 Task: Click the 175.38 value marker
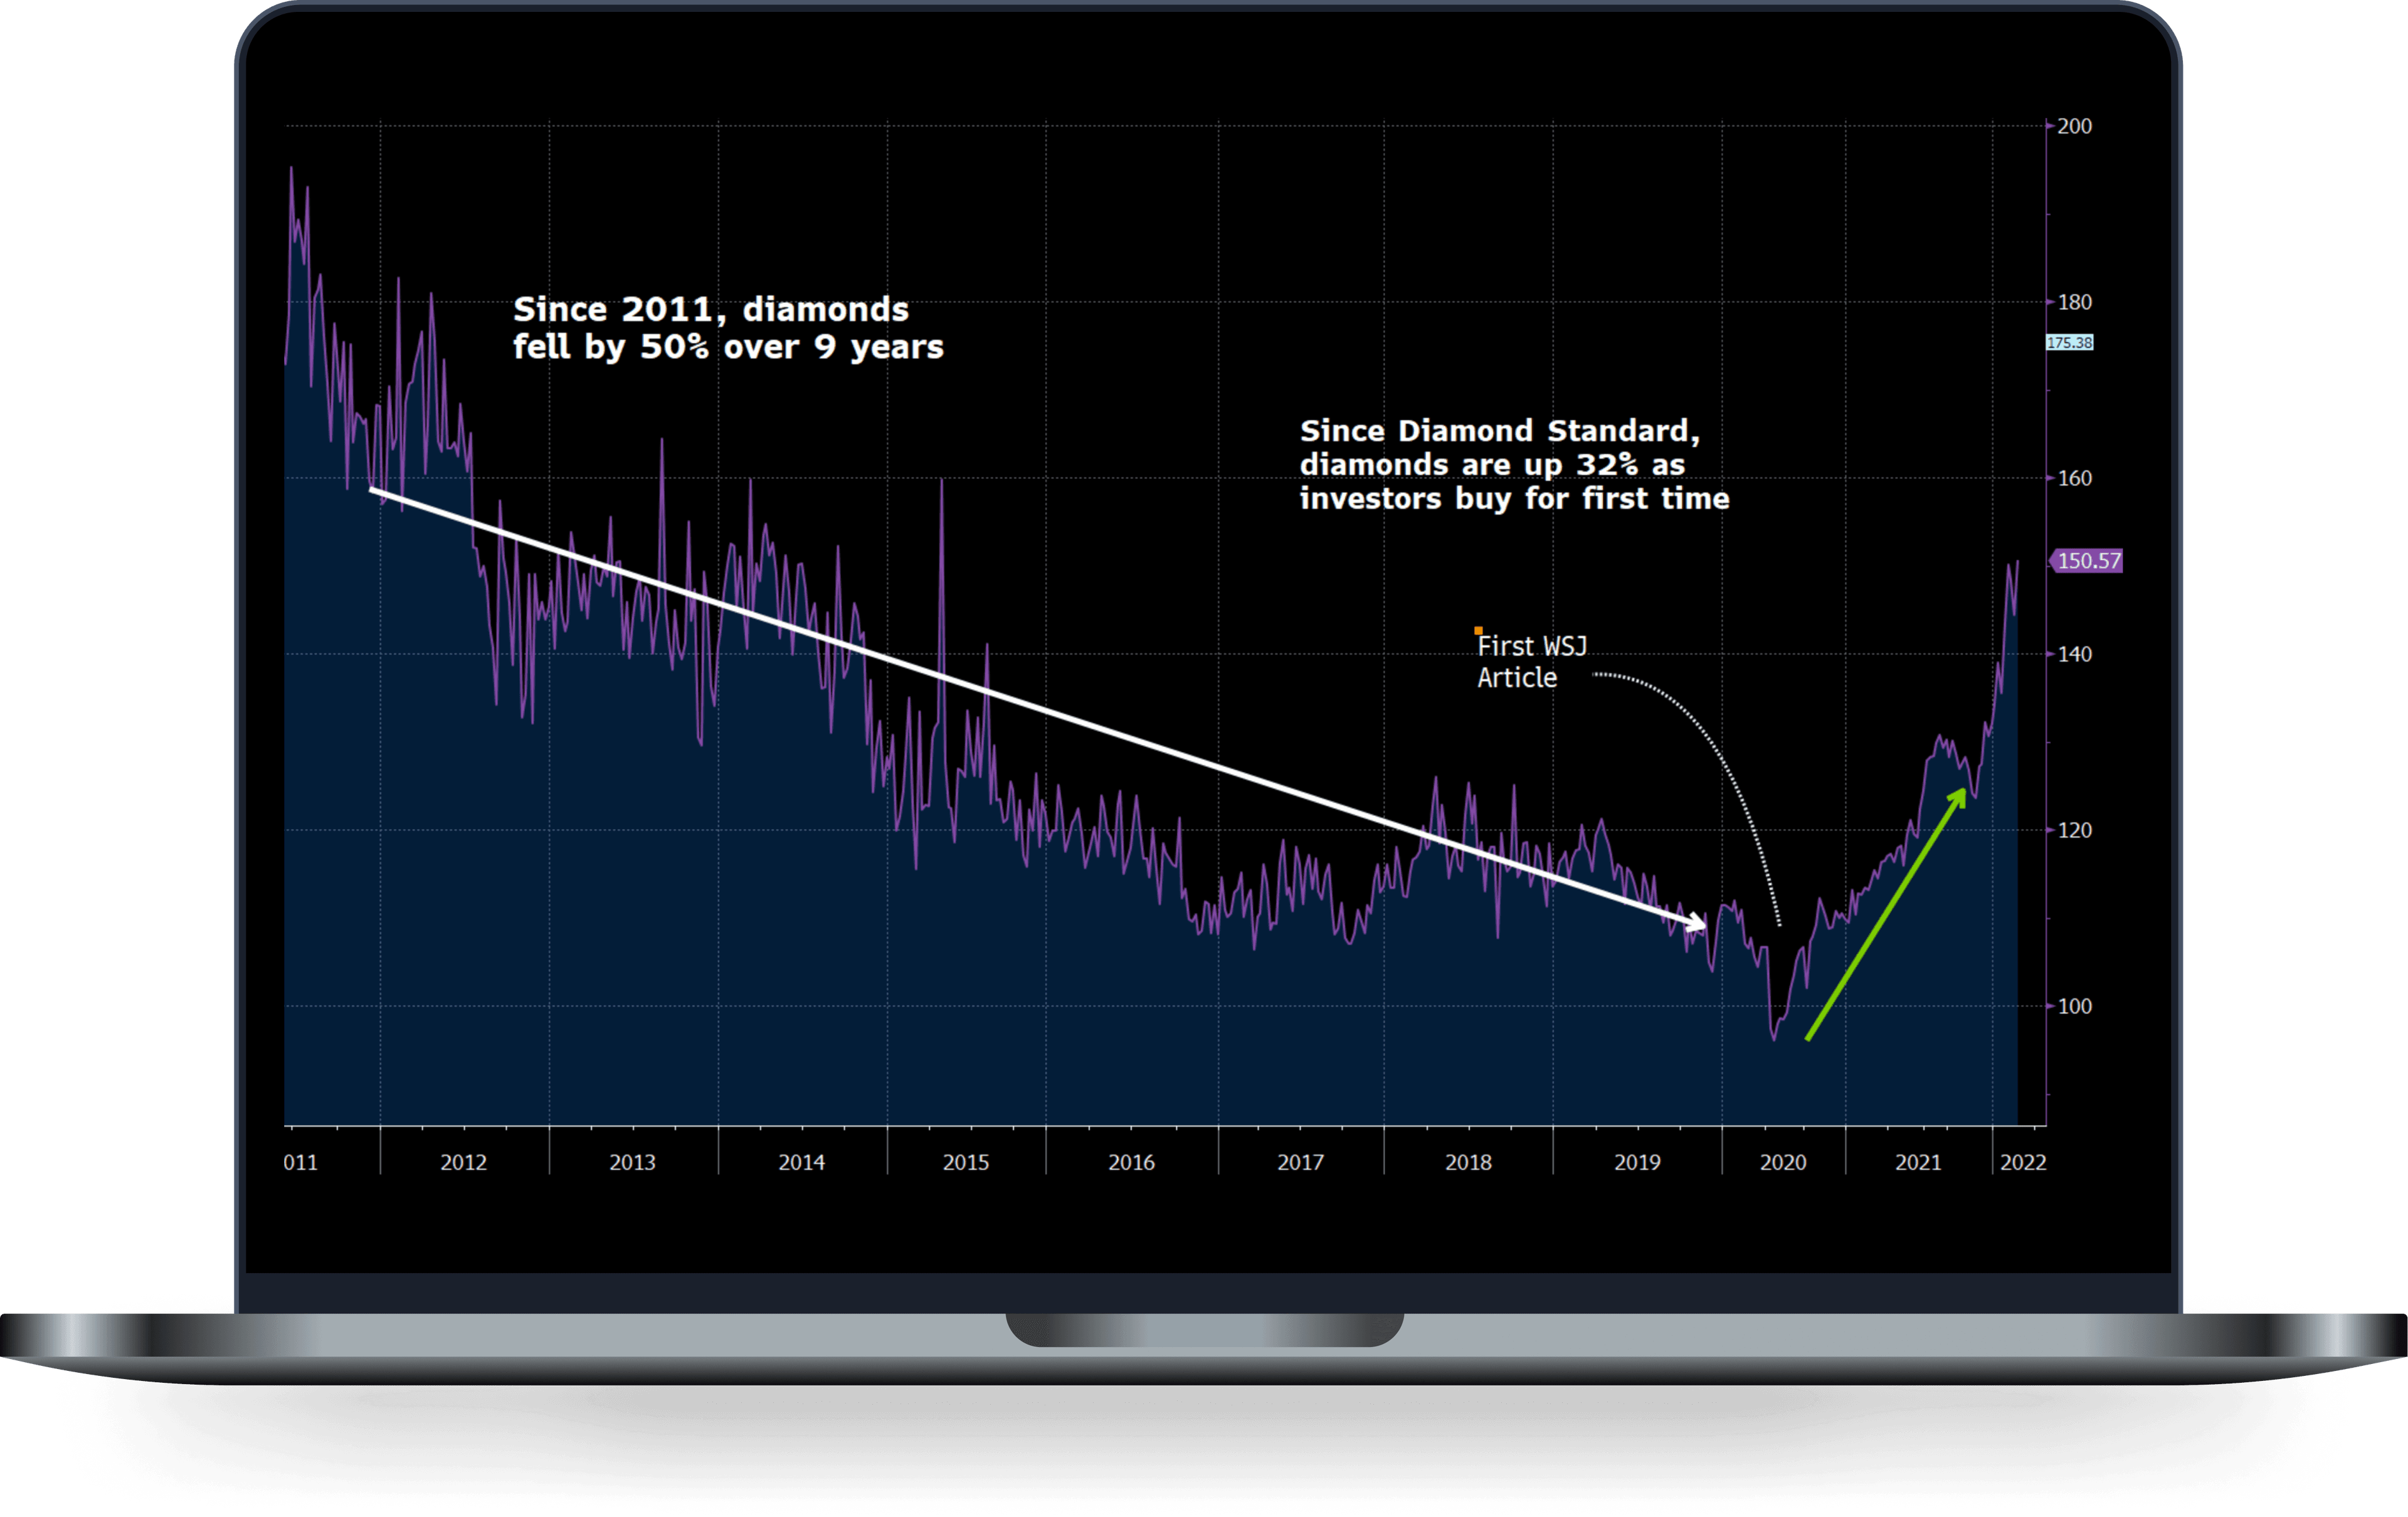tap(2069, 343)
